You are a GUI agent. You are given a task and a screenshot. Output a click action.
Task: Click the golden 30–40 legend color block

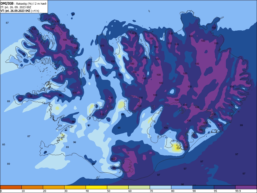pyautogui.click(x=75, y=187)
